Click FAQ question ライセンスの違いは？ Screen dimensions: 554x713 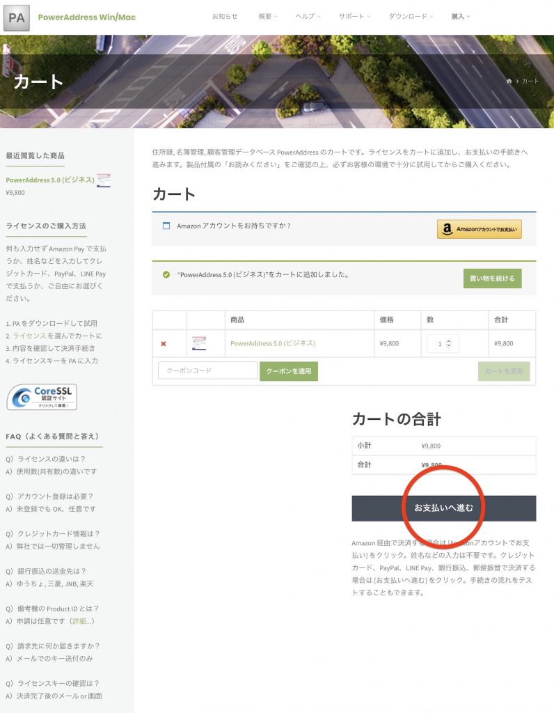click(x=45, y=459)
